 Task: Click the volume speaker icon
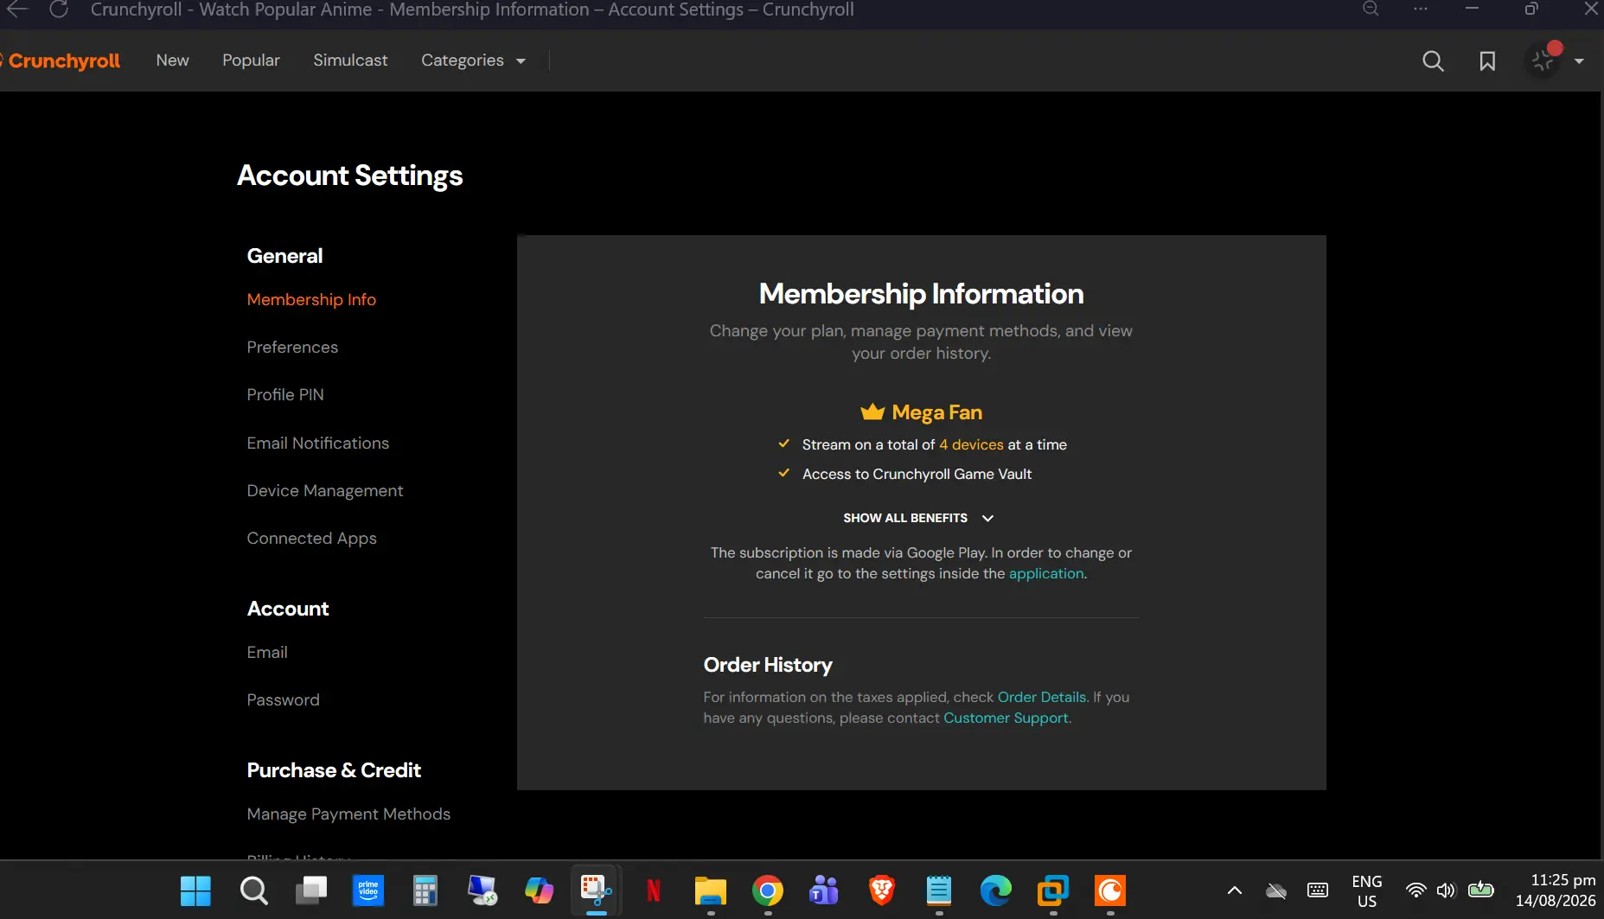coord(1446,890)
